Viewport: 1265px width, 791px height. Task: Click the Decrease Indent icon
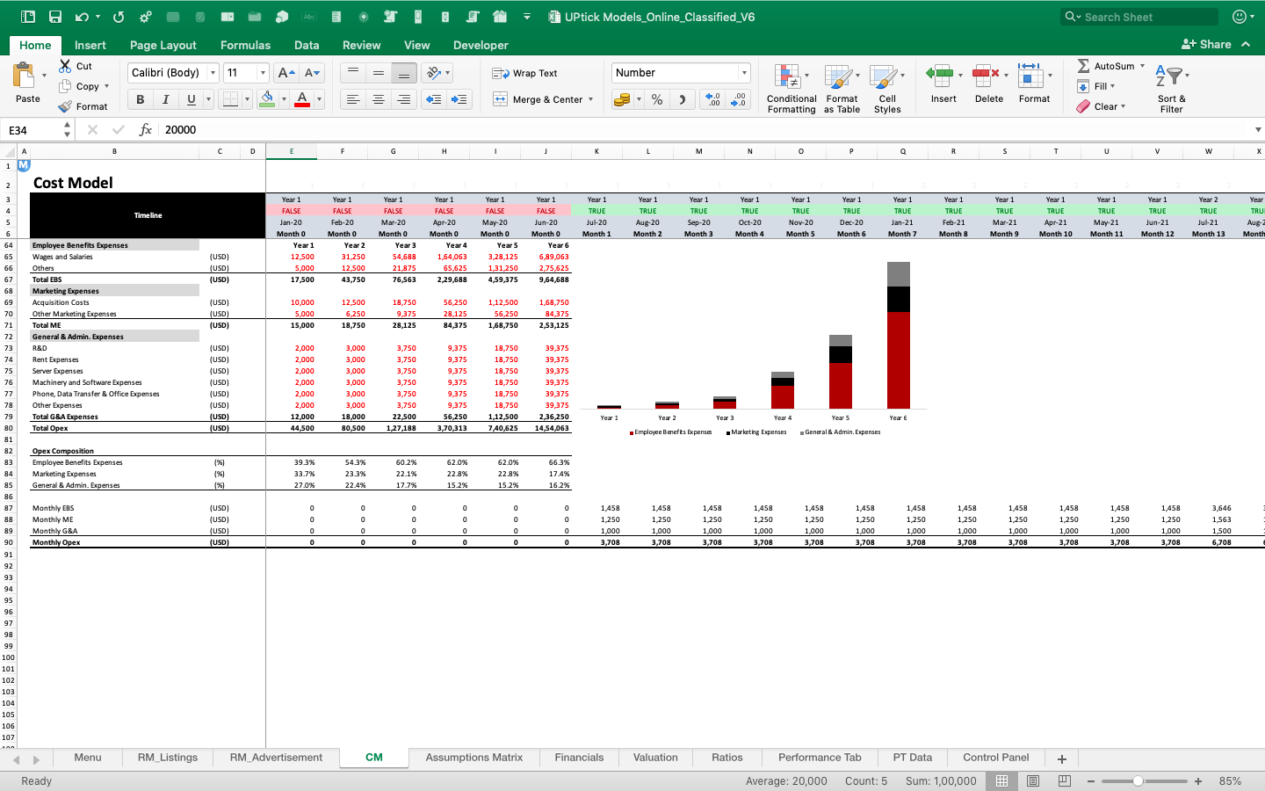[433, 99]
